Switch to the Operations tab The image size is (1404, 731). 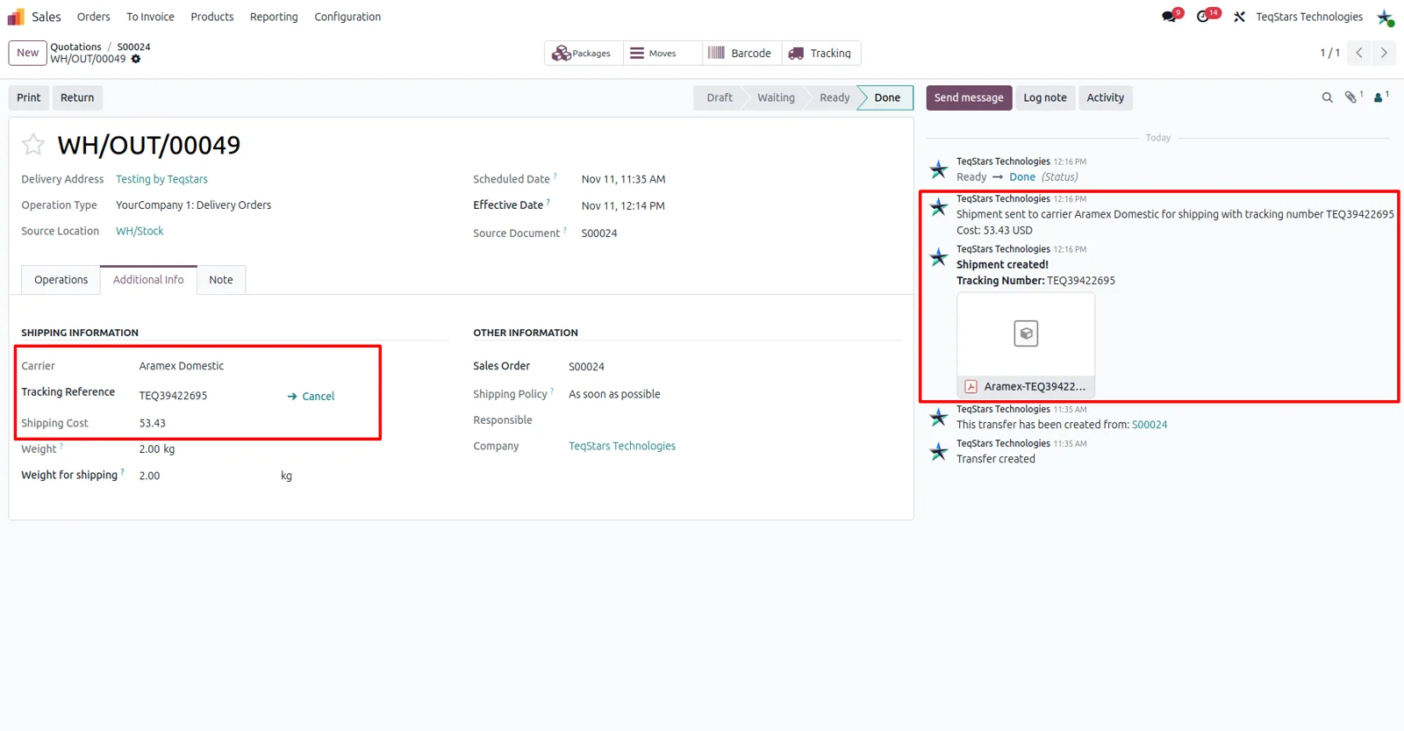point(61,280)
